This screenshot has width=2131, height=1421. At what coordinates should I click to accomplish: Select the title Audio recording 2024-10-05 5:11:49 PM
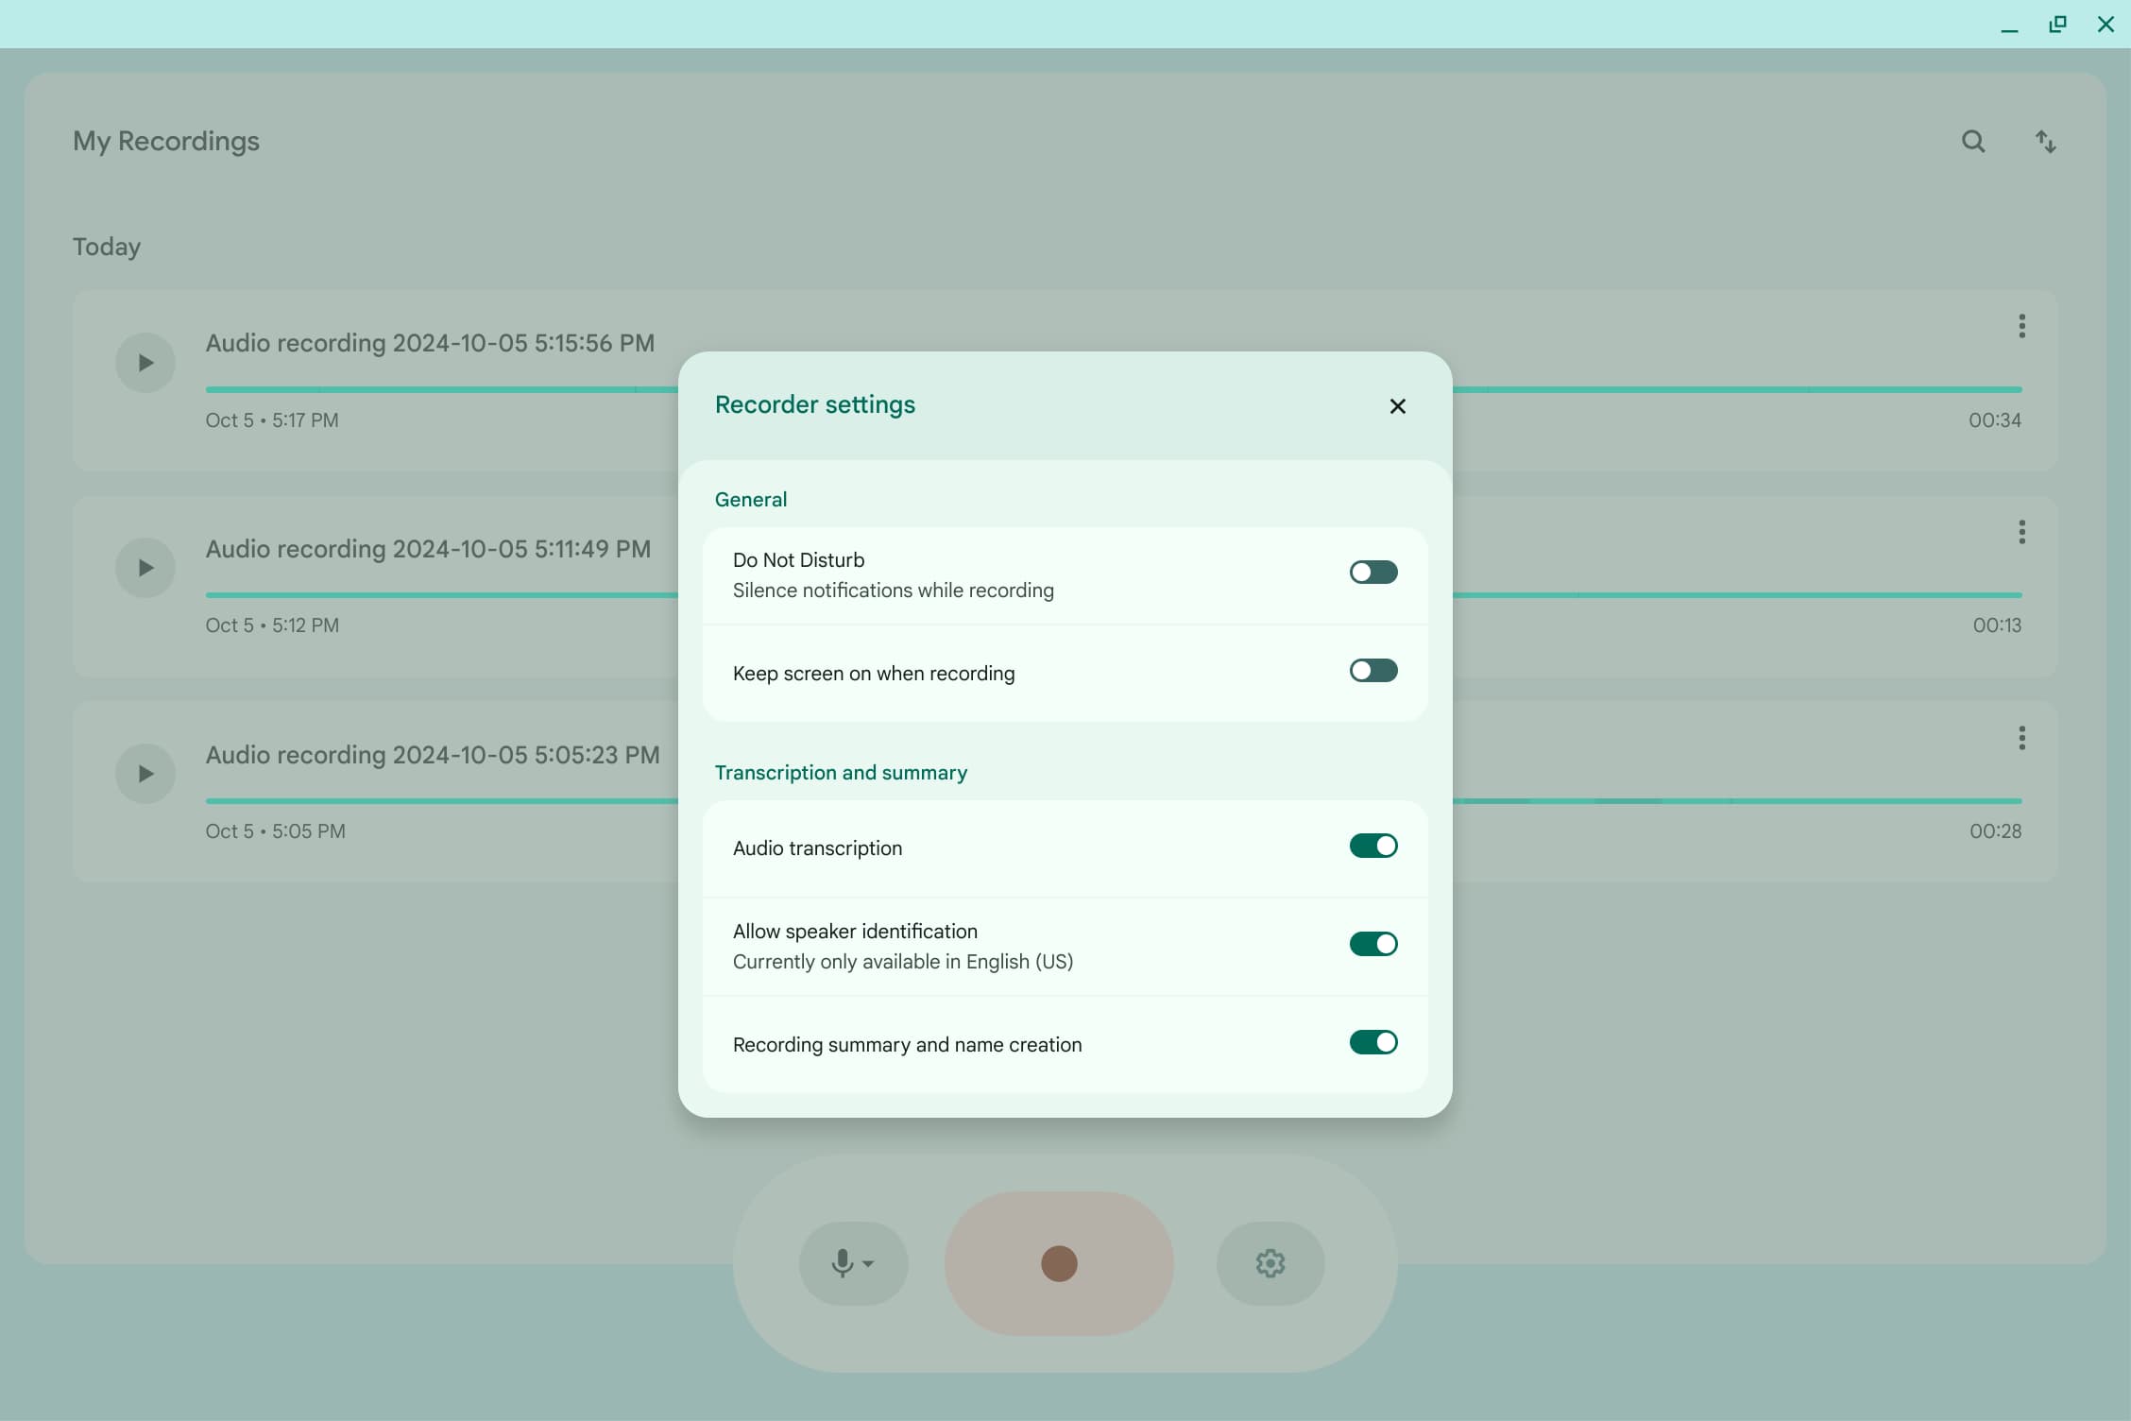point(428,549)
